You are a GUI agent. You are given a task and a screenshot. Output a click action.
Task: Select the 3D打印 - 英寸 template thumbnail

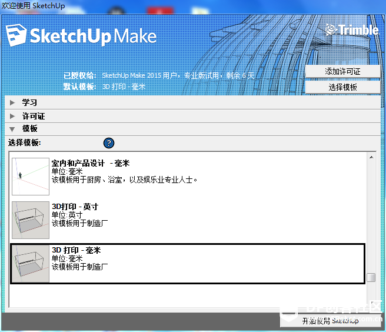(x=31, y=220)
